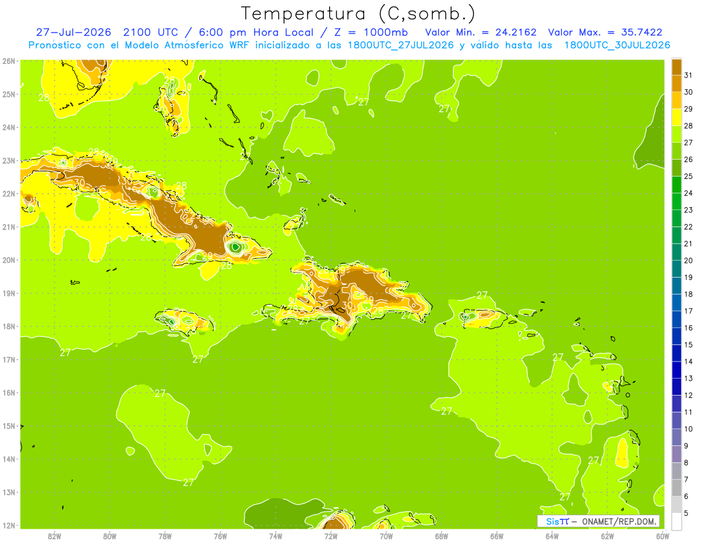Click the legend value 20 label
This screenshot has width=704, height=544.
click(688, 261)
